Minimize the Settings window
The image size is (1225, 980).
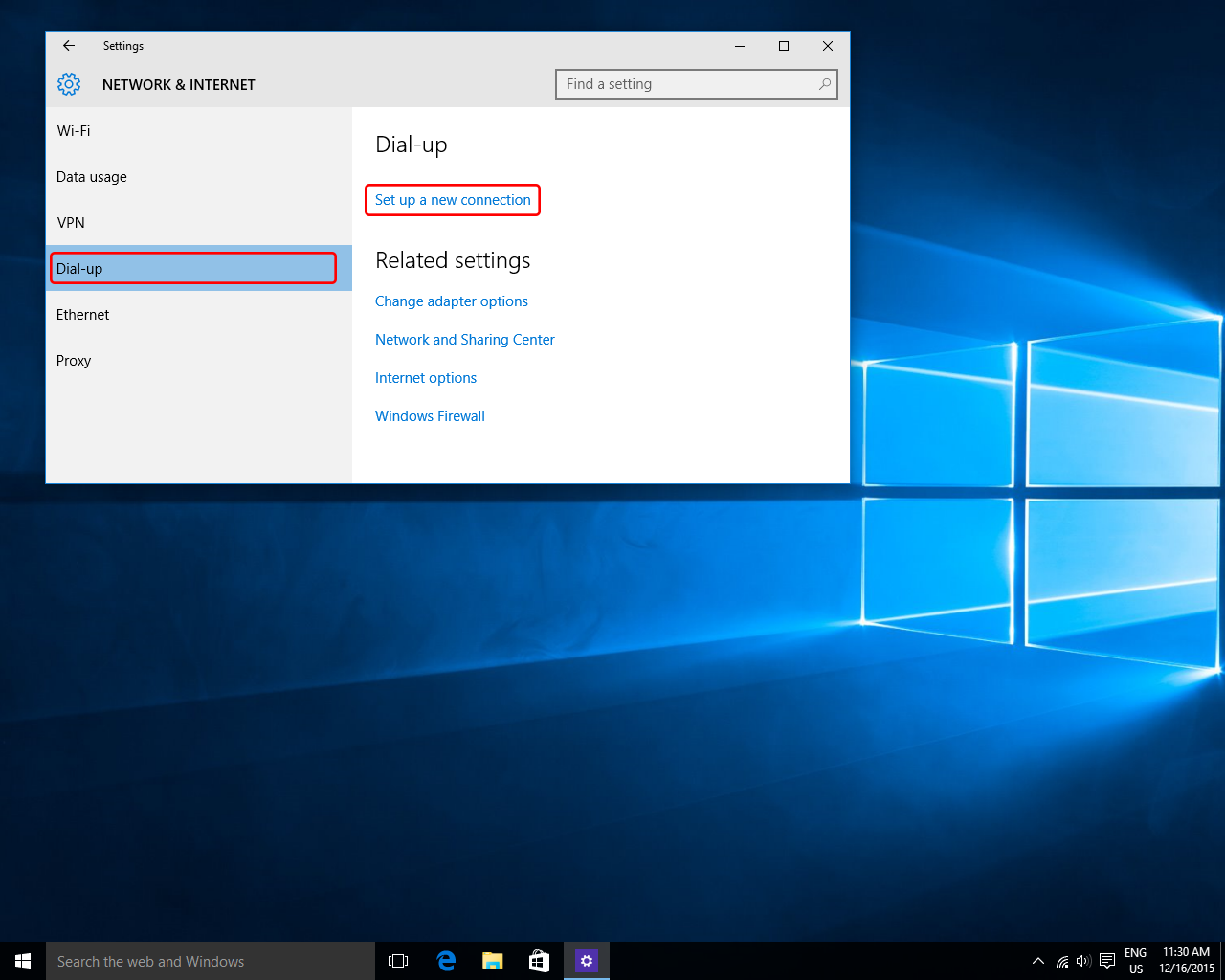coord(740,46)
